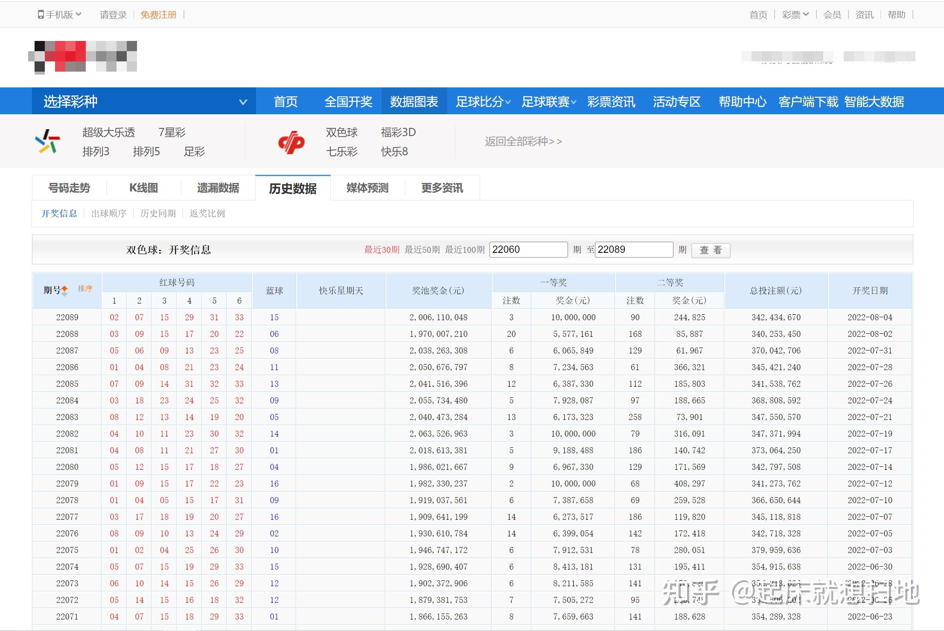The image size is (944, 631).
Task: Click the 奖池奖金(元) column header
Action: [438, 291]
